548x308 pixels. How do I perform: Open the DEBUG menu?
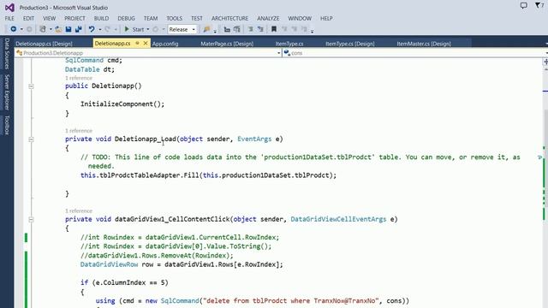(126, 18)
